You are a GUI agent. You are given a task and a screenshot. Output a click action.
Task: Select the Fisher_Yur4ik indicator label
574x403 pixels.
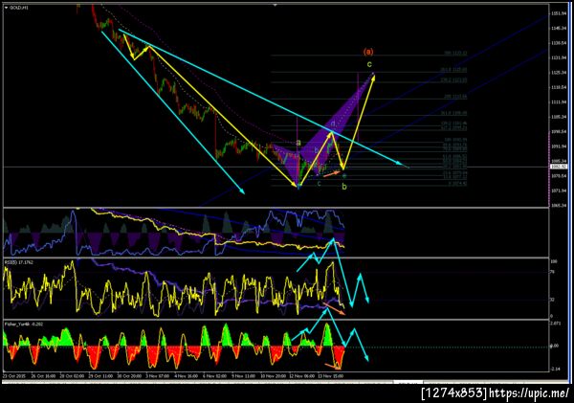point(22,325)
